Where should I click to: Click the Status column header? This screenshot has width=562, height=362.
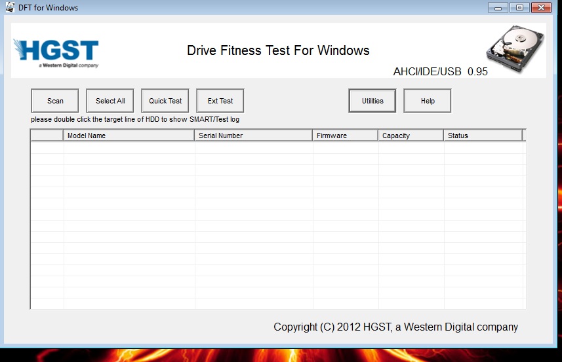tap(483, 136)
